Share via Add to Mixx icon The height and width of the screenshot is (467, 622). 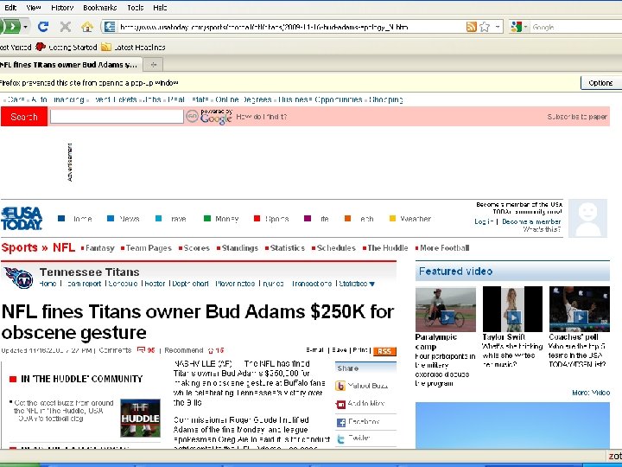340,404
